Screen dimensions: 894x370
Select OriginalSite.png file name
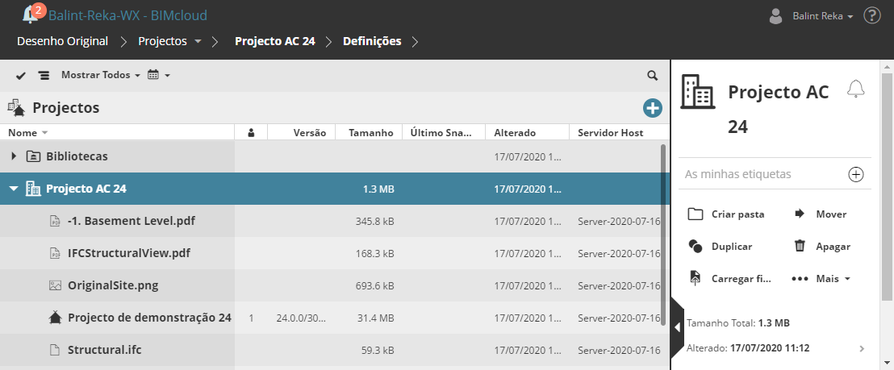[113, 285]
